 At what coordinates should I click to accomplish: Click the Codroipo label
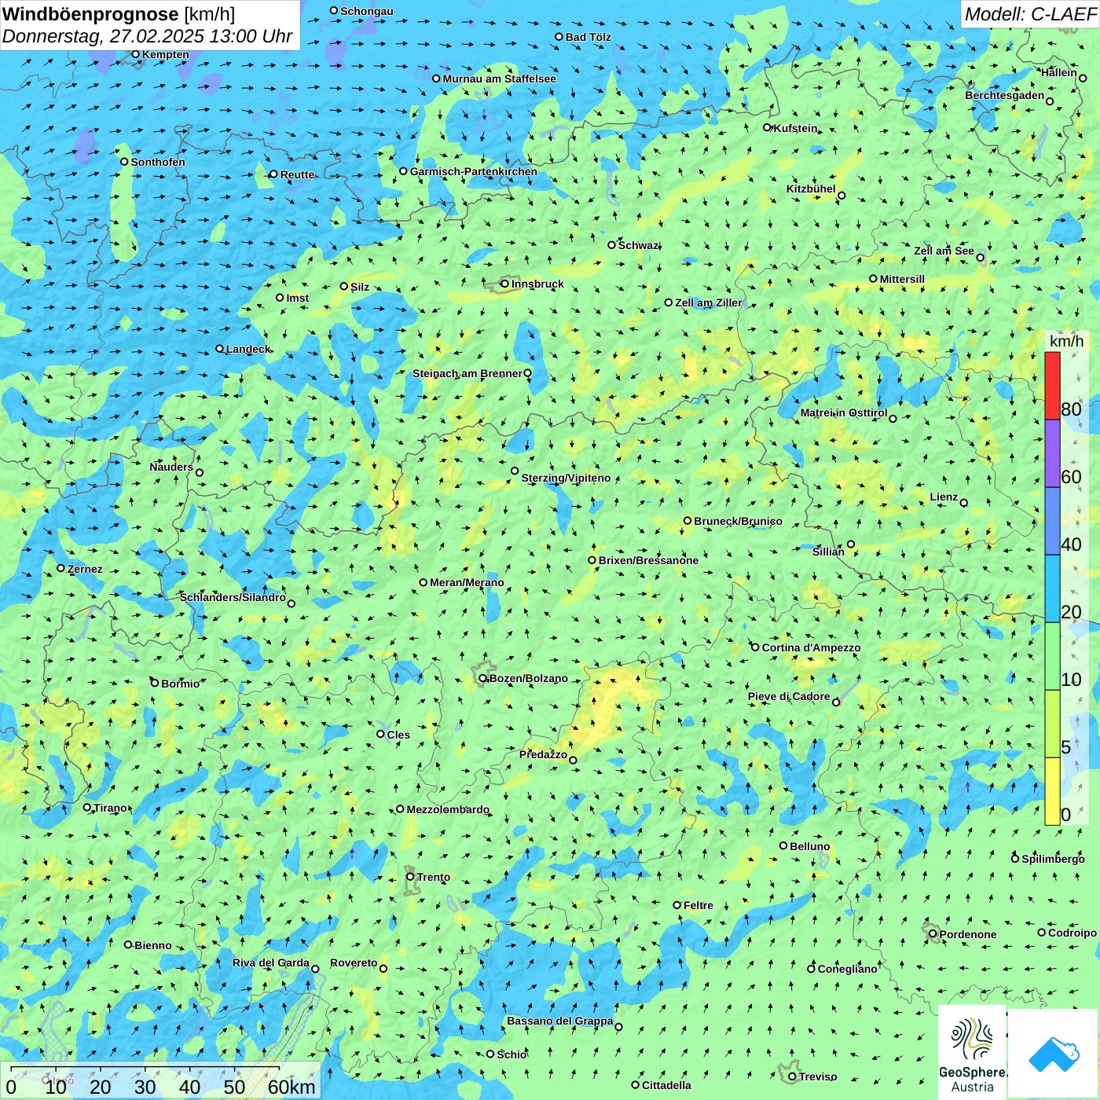pyautogui.click(x=1072, y=933)
